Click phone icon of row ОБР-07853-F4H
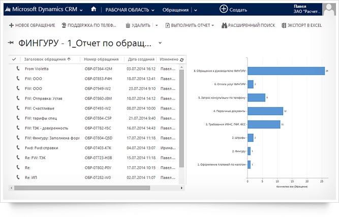The height and width of the screenshot is (217, 339). pos(18,78)
